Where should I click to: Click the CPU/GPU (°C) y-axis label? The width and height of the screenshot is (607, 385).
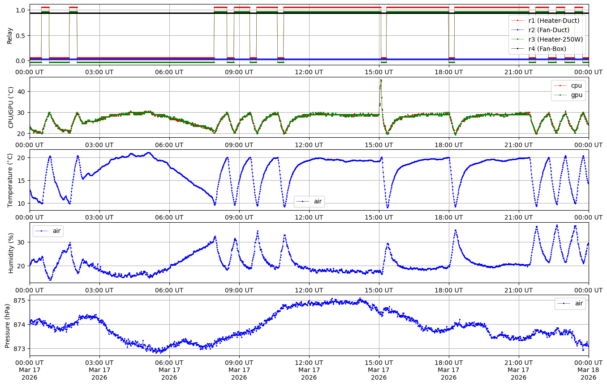pos(11,107)
